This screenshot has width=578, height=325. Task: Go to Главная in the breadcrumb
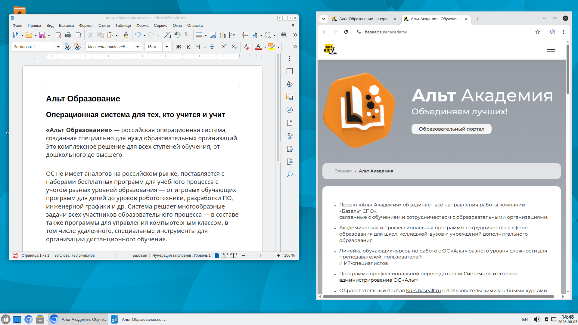343,171
